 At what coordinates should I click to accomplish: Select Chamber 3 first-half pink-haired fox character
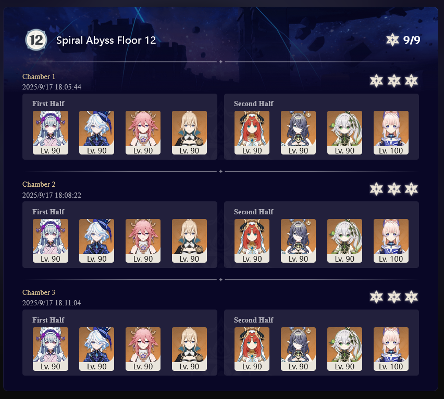(x=143, y=349)
